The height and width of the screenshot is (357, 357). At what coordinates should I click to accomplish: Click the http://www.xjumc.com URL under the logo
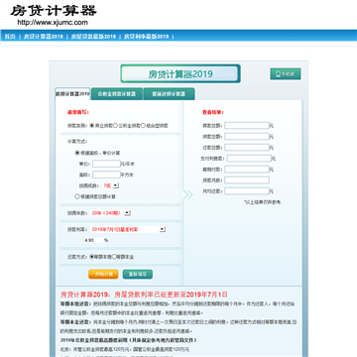pyautogui.click(x=53, y=23)
